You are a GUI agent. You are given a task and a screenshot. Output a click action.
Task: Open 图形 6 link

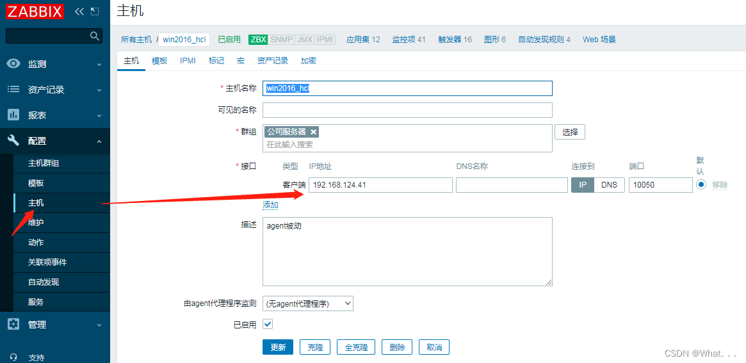tap(495, 40)
